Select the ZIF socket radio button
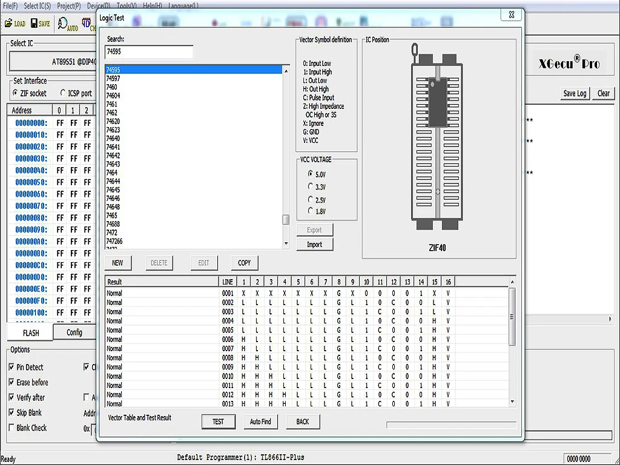The width and height of the screenshot is (620, 465). coord(15,93)
